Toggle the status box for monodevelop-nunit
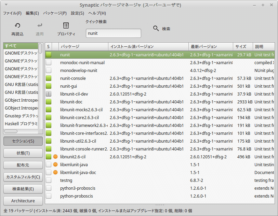 tap(49, 70)
